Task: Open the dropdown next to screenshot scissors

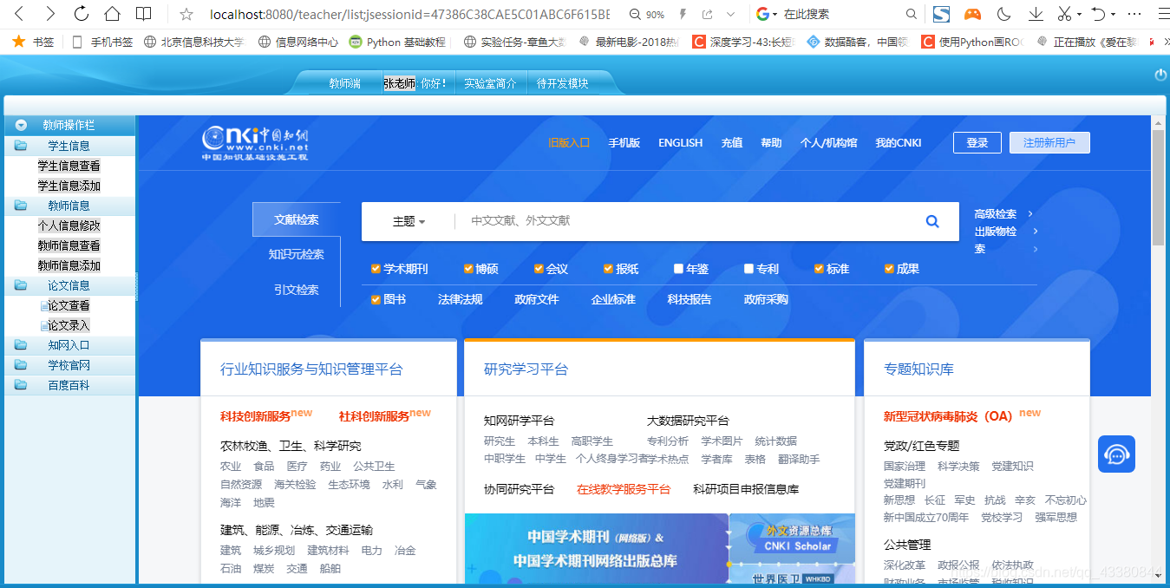Action: [1079, 15]
